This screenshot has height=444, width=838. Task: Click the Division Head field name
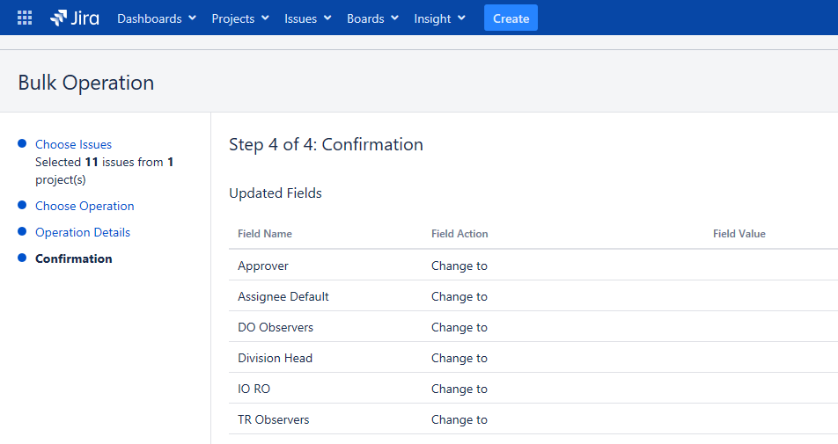(276, 358)
